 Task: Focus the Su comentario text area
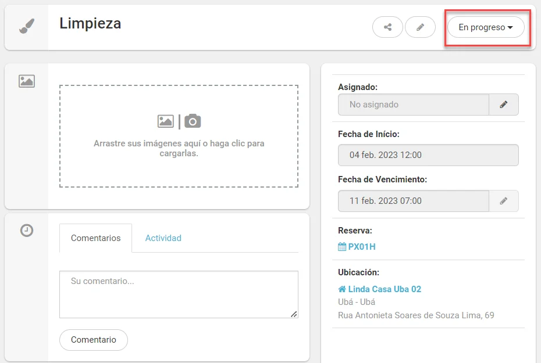click(179, 294)
